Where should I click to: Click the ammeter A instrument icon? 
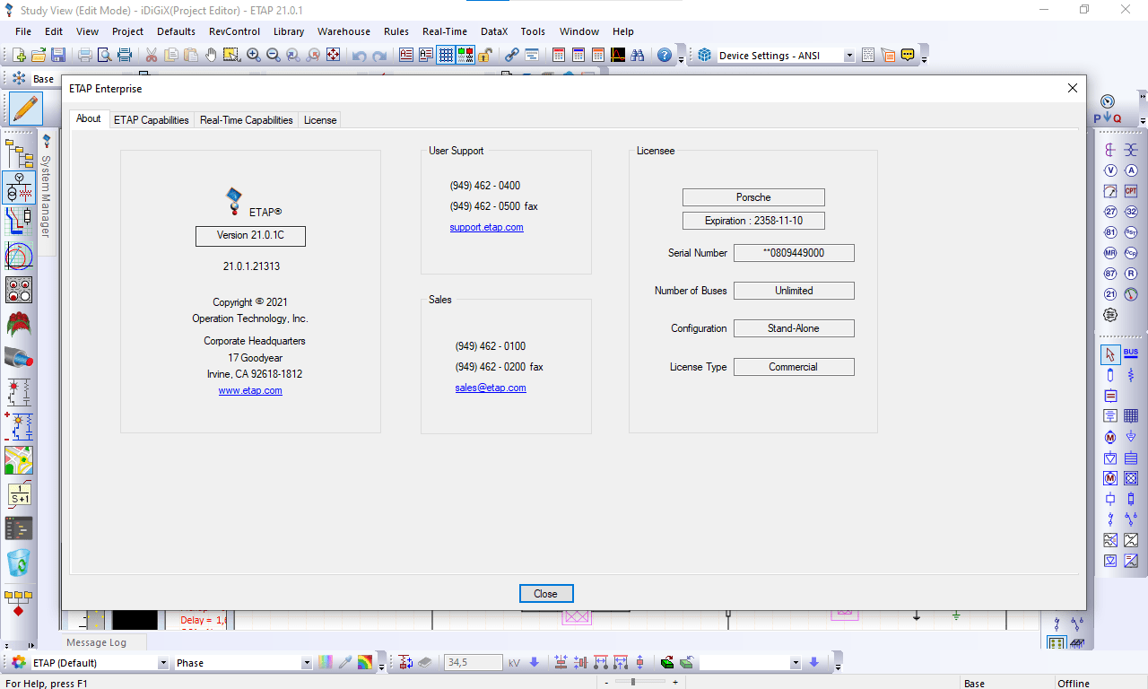coord(1131,170)
